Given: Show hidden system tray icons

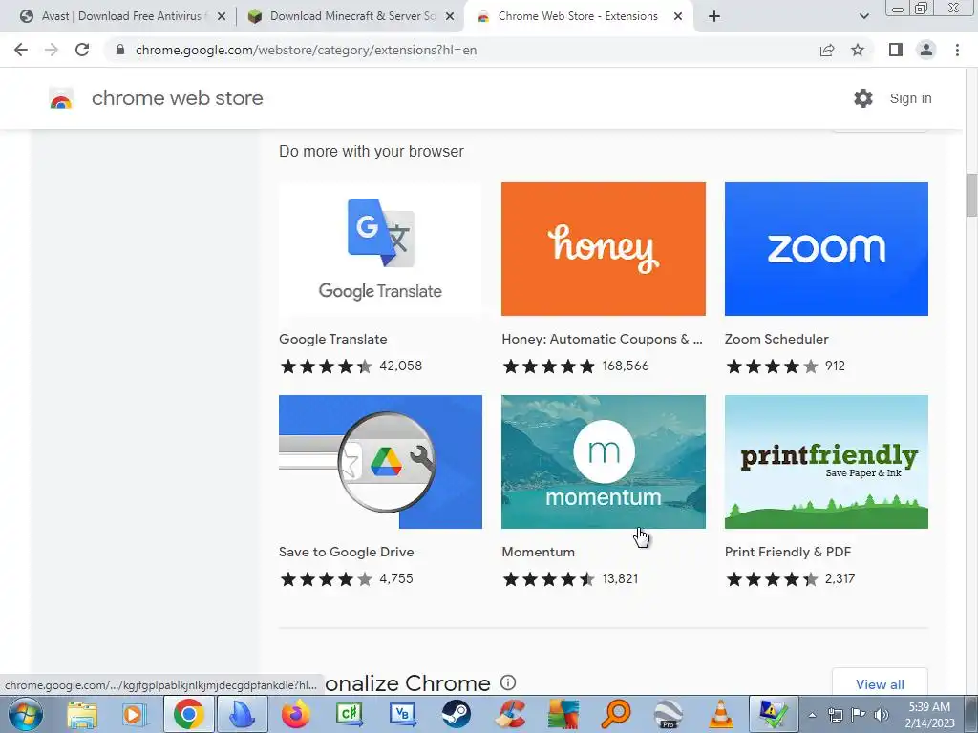Looking at the screenshot, I should (812, 715).
